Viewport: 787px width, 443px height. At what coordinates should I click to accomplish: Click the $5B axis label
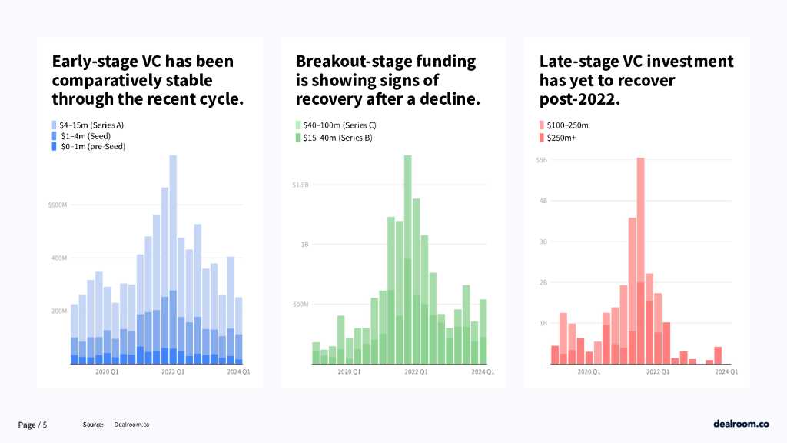coord(542,160)
